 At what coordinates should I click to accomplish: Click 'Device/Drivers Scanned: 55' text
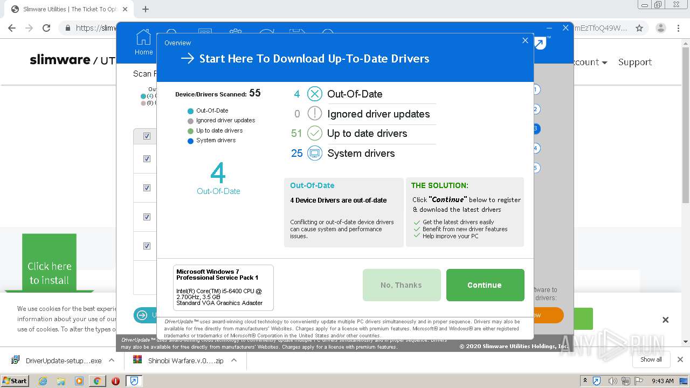[218, 93]
